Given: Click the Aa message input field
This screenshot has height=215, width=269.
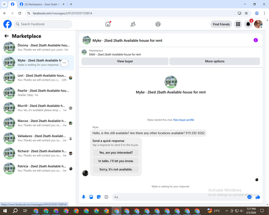Looking at the screenshot, I should (179, 197).
